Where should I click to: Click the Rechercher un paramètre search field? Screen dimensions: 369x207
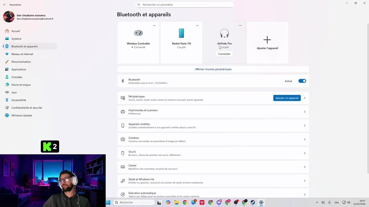184,5
